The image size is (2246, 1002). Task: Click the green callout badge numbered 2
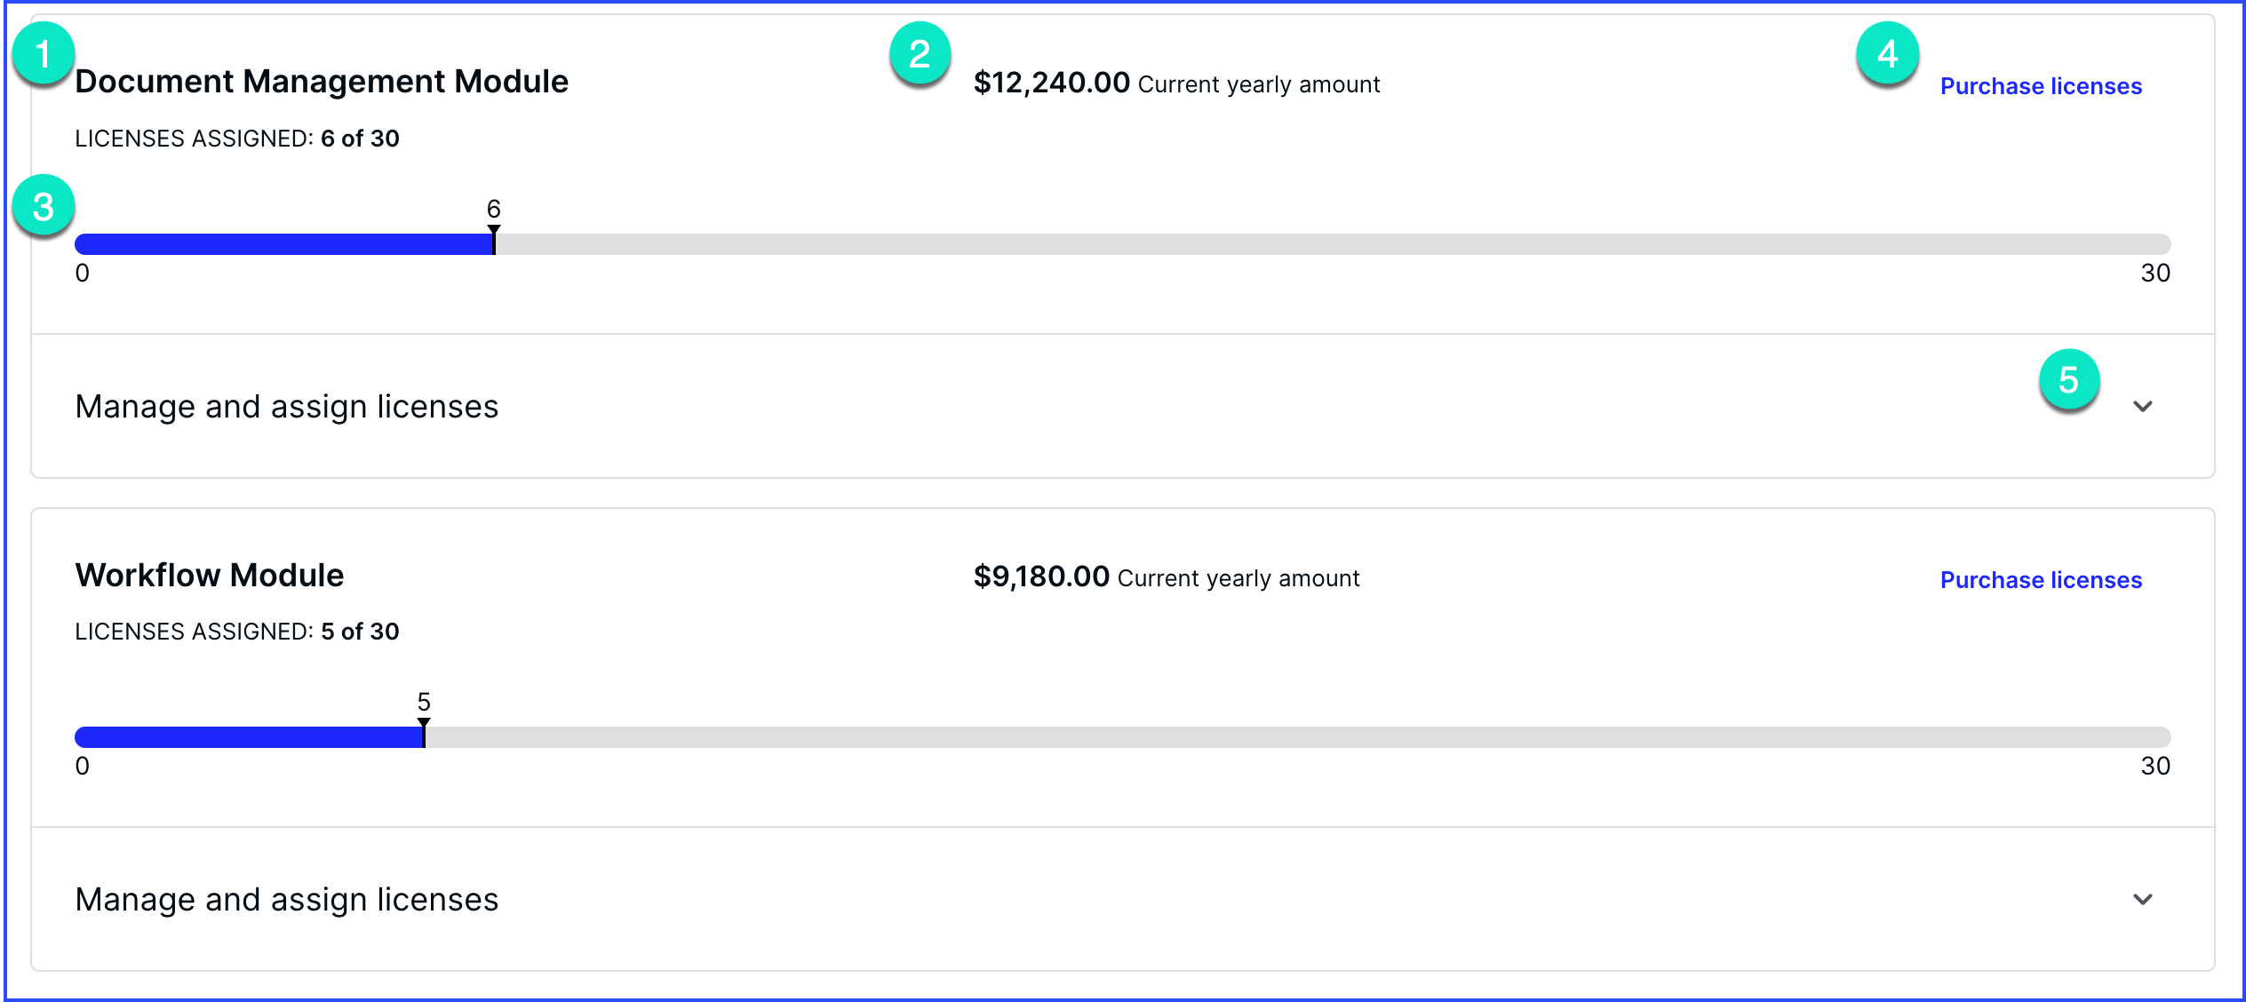coord(920,54)
